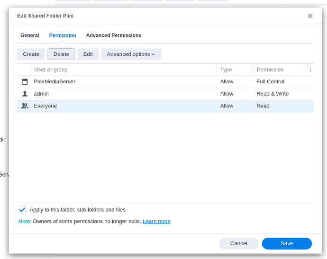Click the Delete button

coord(61,54)
